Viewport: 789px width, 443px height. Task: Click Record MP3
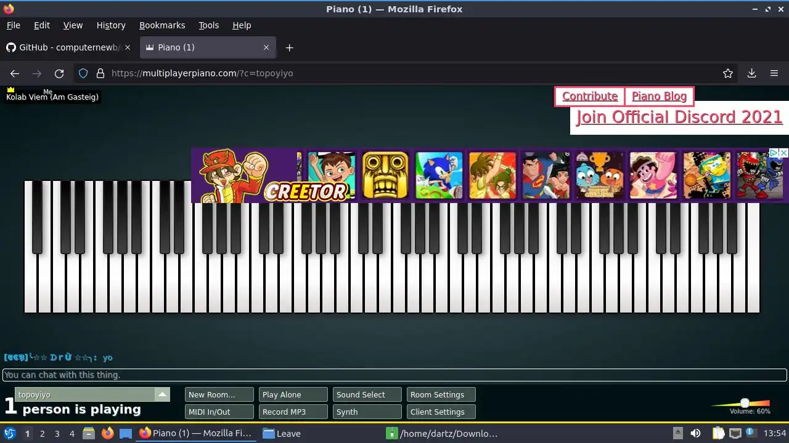click(293, 412)
